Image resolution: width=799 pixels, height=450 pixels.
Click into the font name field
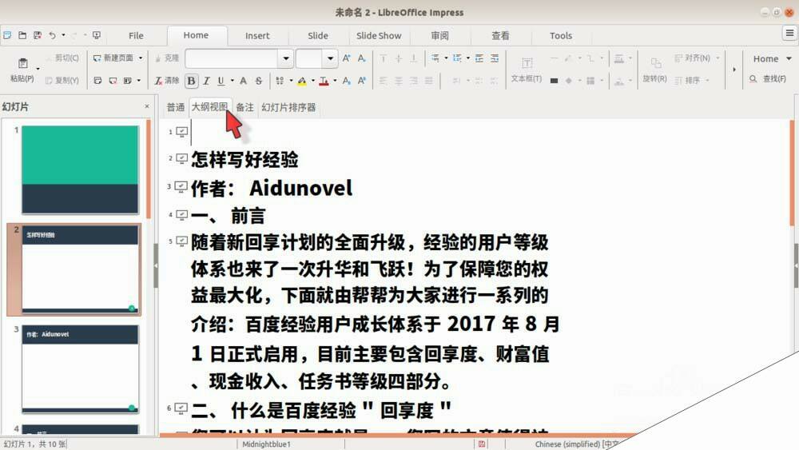(x=232, y=58)
